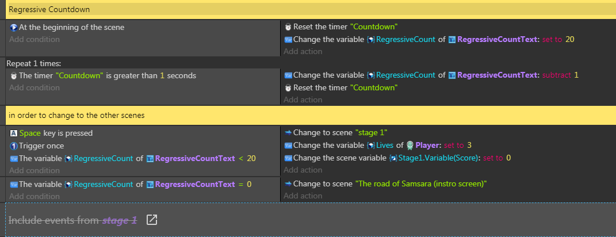The width and height of the screenshot is (616, 237).
Task: Click the Player object icon in Lives action
Action: 410,146
